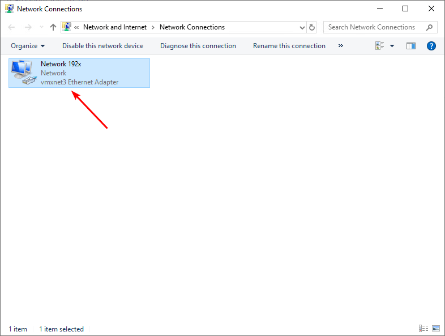The image size is (445, 336).
Task: Click the Network 192x connection name
Action: coord(61,64)
